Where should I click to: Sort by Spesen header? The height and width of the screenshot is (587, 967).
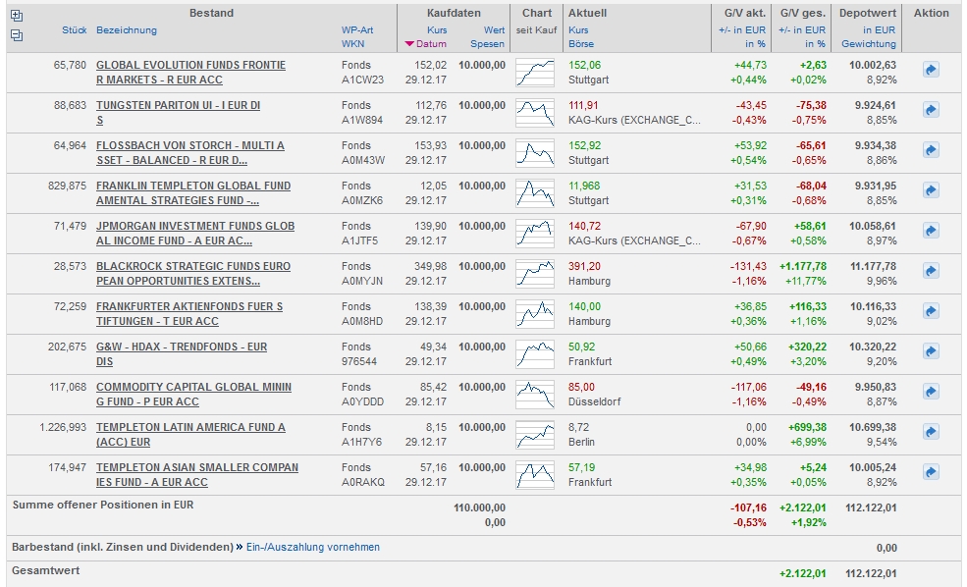click(487, 44)
